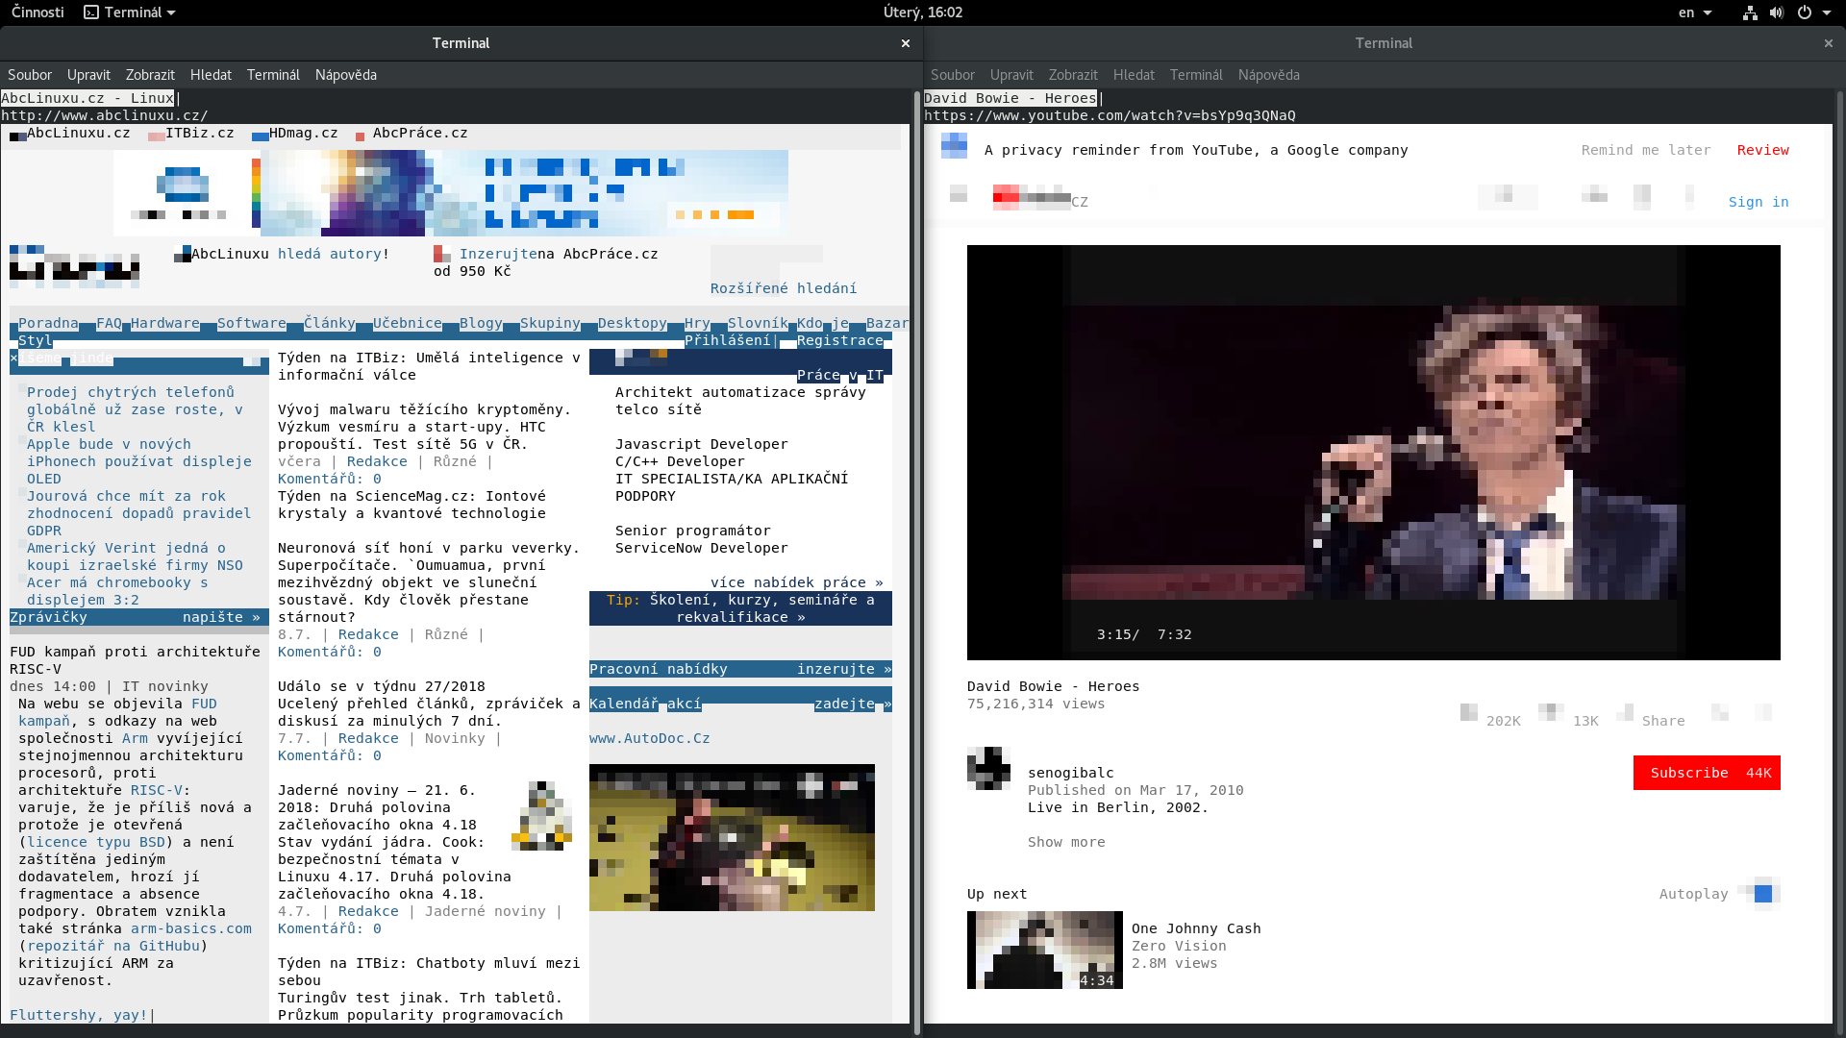Viewport: 1846px width, 1038px height.
Task: Open the Blogy navigation tab
Action: (481, 324)
